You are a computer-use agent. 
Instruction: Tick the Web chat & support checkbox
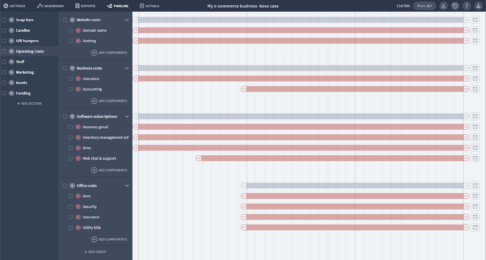[70, 158]
